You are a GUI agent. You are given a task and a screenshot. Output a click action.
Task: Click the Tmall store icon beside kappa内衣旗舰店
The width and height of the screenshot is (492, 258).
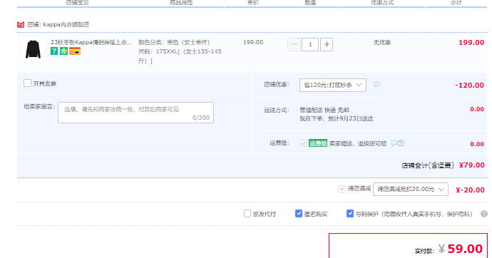pyautogui.click(x=21, y=24)
